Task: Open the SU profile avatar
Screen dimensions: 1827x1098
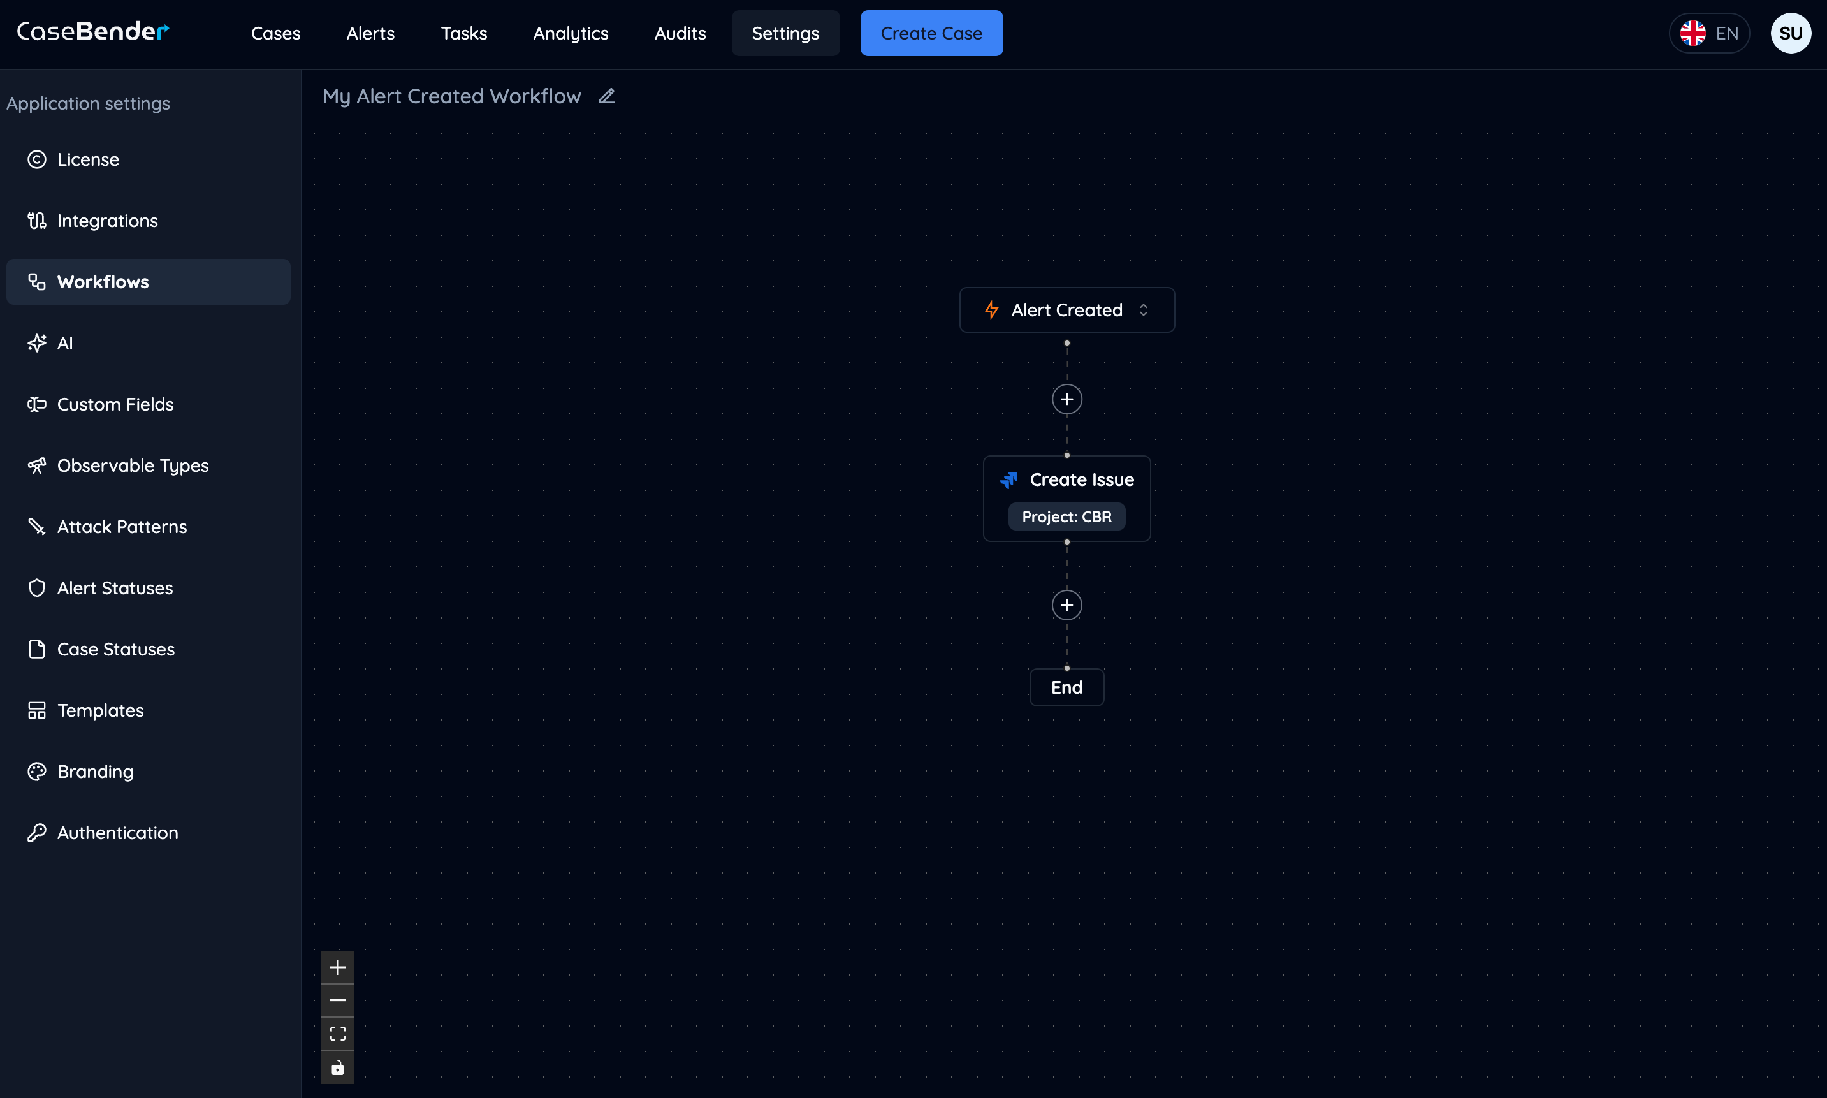Action: (x=1791, y=33)
